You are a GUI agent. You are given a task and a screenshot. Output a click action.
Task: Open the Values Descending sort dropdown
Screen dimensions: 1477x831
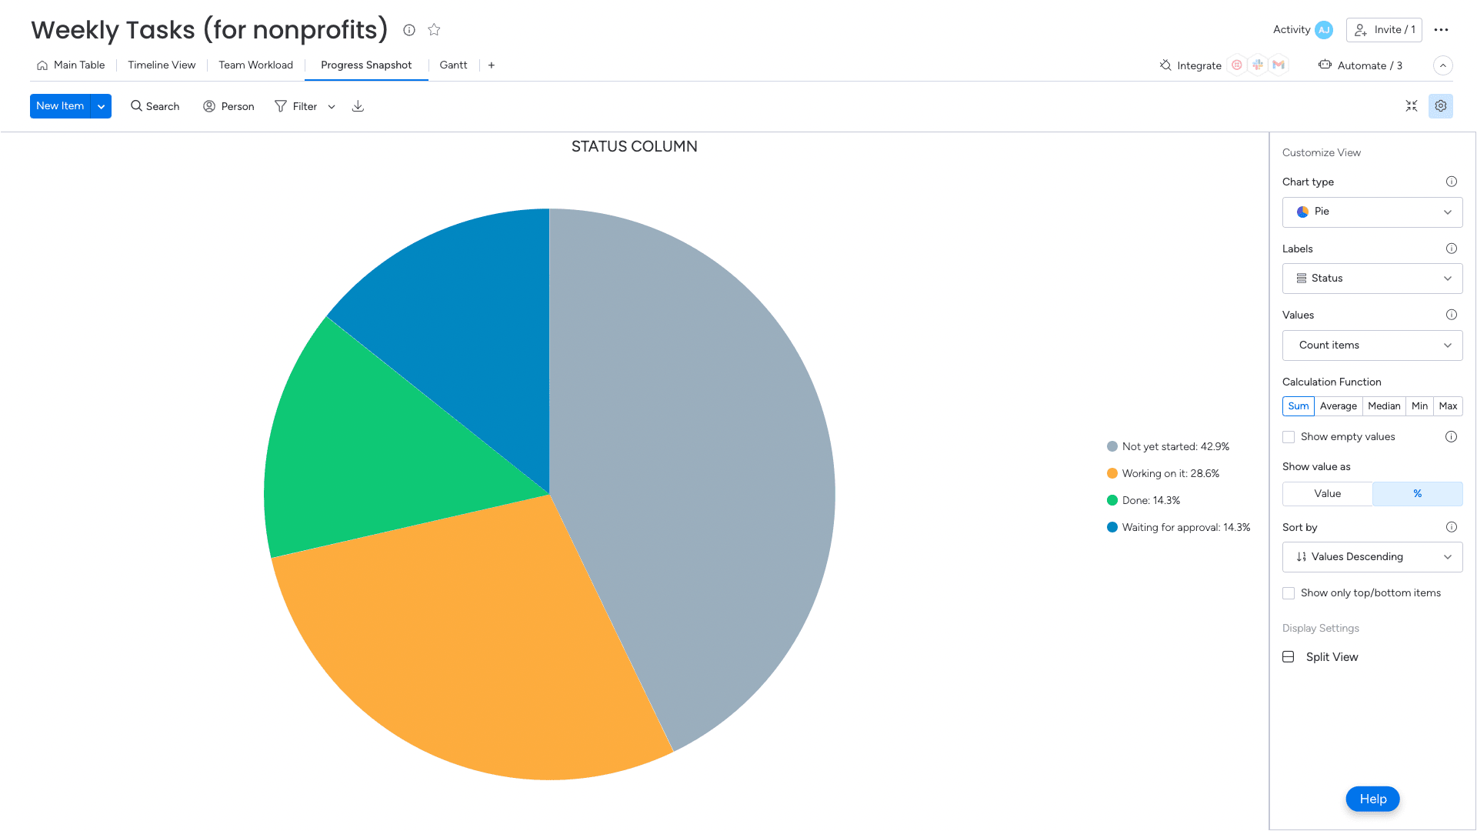1372,557
